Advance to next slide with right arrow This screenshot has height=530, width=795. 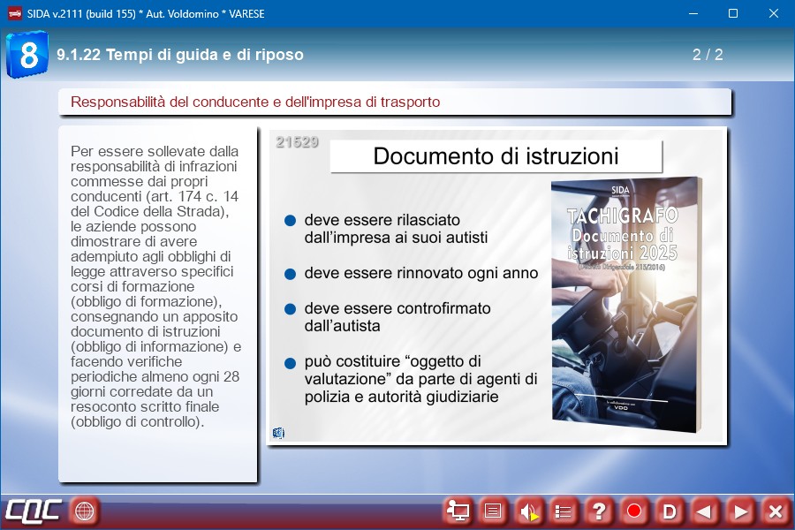(x=740, y=511)
